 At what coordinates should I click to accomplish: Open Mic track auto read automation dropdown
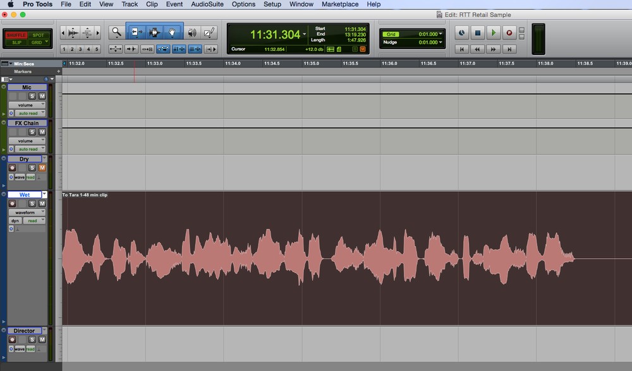tap(31, 114)
